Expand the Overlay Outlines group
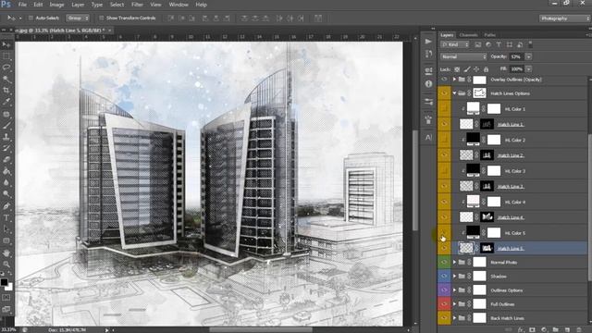 (x=454, y=80)
